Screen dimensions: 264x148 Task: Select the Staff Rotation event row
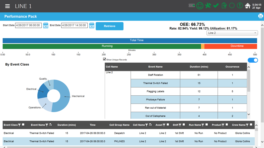pyautogui.click(x=155, y=75)
